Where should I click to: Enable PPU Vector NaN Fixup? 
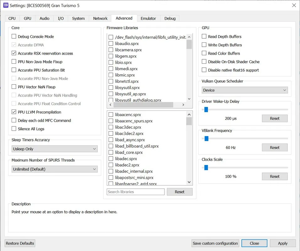[x=14, y=87]
